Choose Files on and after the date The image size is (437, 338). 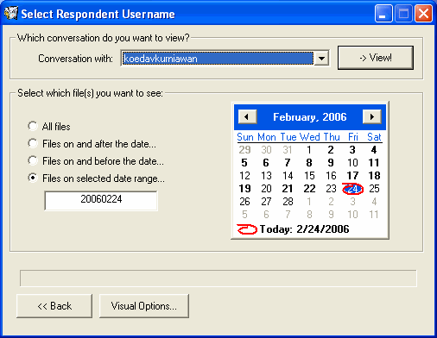coord(92,144)
